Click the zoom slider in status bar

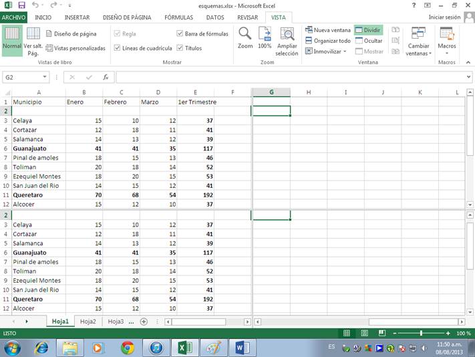[421, 333]
